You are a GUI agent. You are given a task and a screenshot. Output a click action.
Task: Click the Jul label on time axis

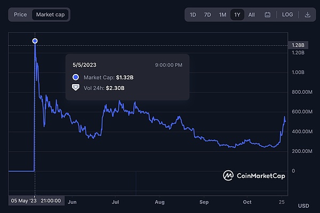pyautogui.click(x=115, y=201)
